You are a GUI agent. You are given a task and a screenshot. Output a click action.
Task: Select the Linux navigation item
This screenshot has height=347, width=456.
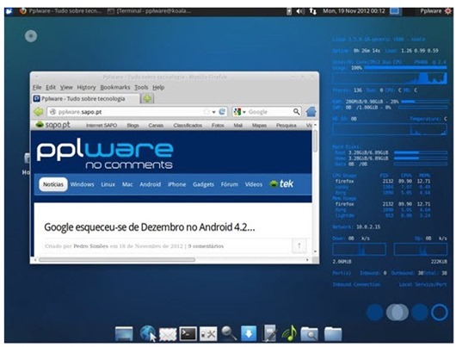(108, 184)
